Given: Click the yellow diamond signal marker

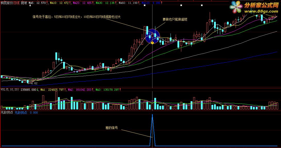Looking at the screenshot, I should tap(152, 43).
